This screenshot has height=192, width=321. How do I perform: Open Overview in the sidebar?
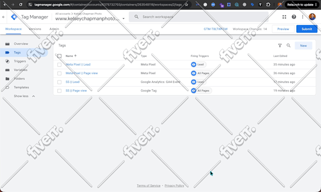tap(21, 44)
